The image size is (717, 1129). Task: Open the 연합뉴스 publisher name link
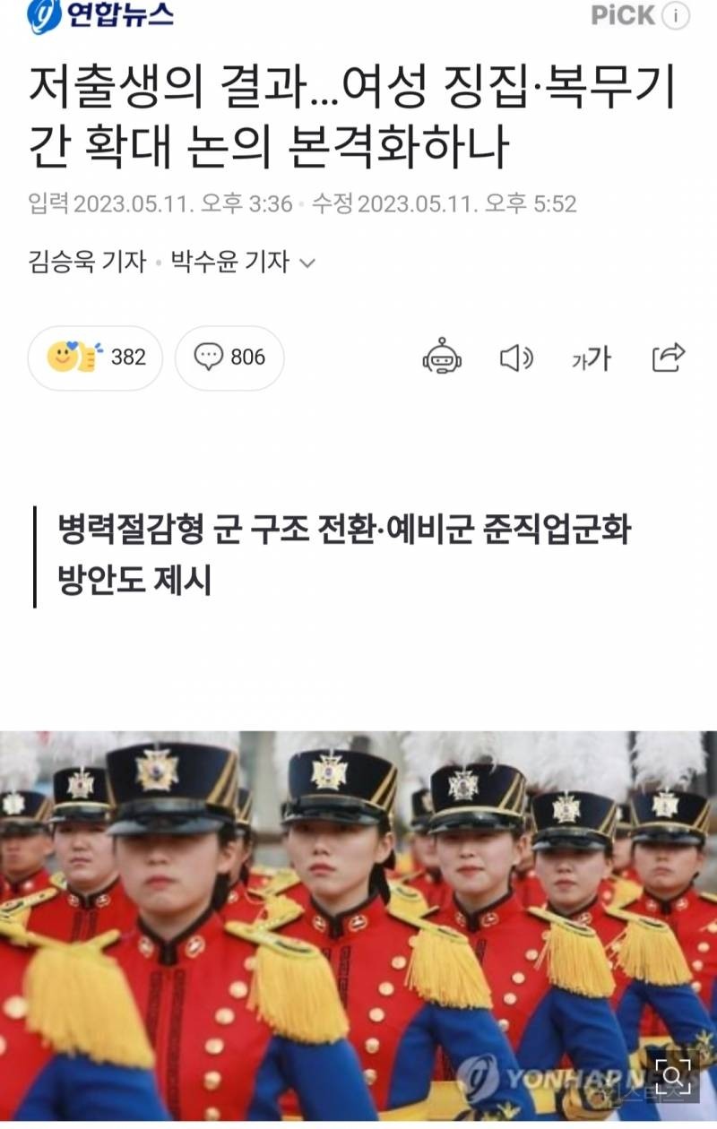coord(119,16)
